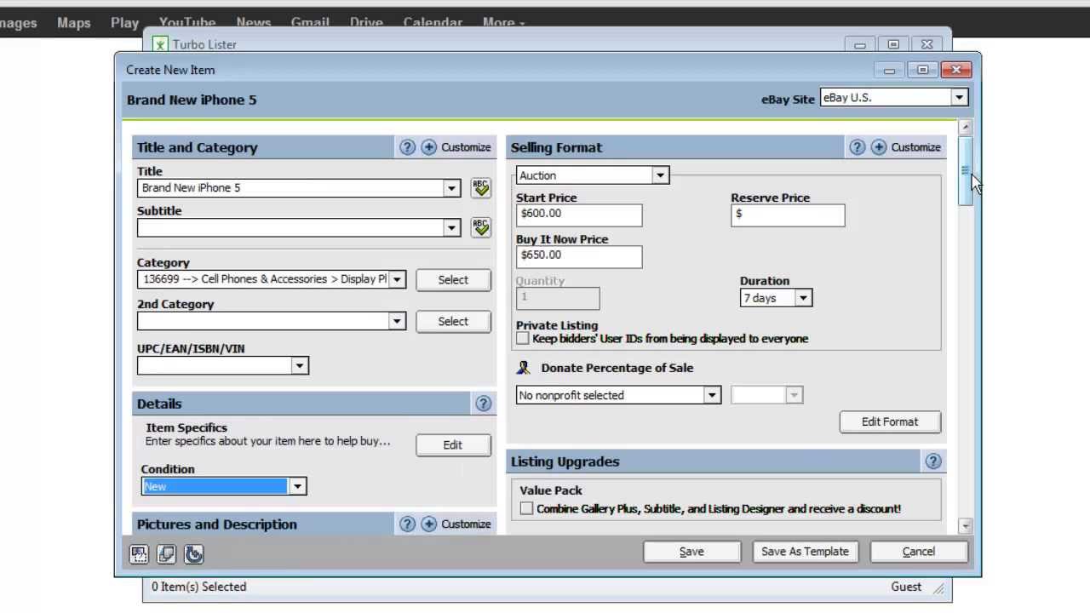Click the Subtitle text field

coord(290,227)
